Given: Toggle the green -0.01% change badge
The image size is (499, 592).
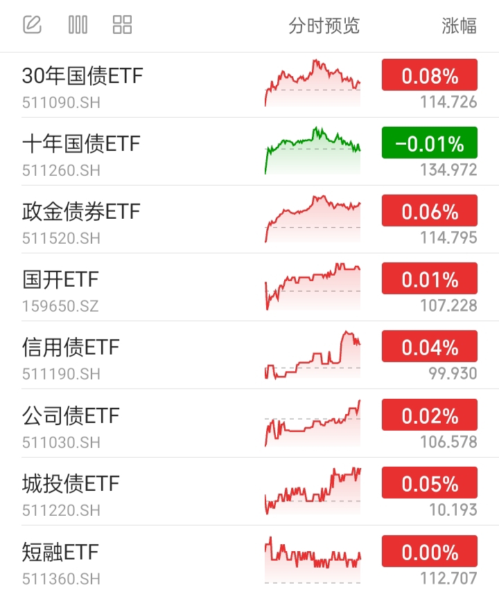Looking at the screenshot, I should click(430, 143).
